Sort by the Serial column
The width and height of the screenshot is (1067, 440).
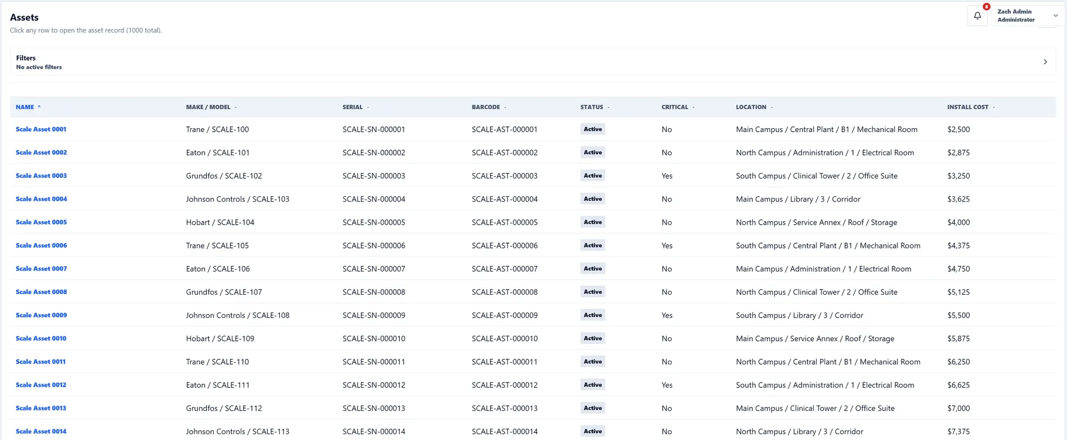click(356, 107)
